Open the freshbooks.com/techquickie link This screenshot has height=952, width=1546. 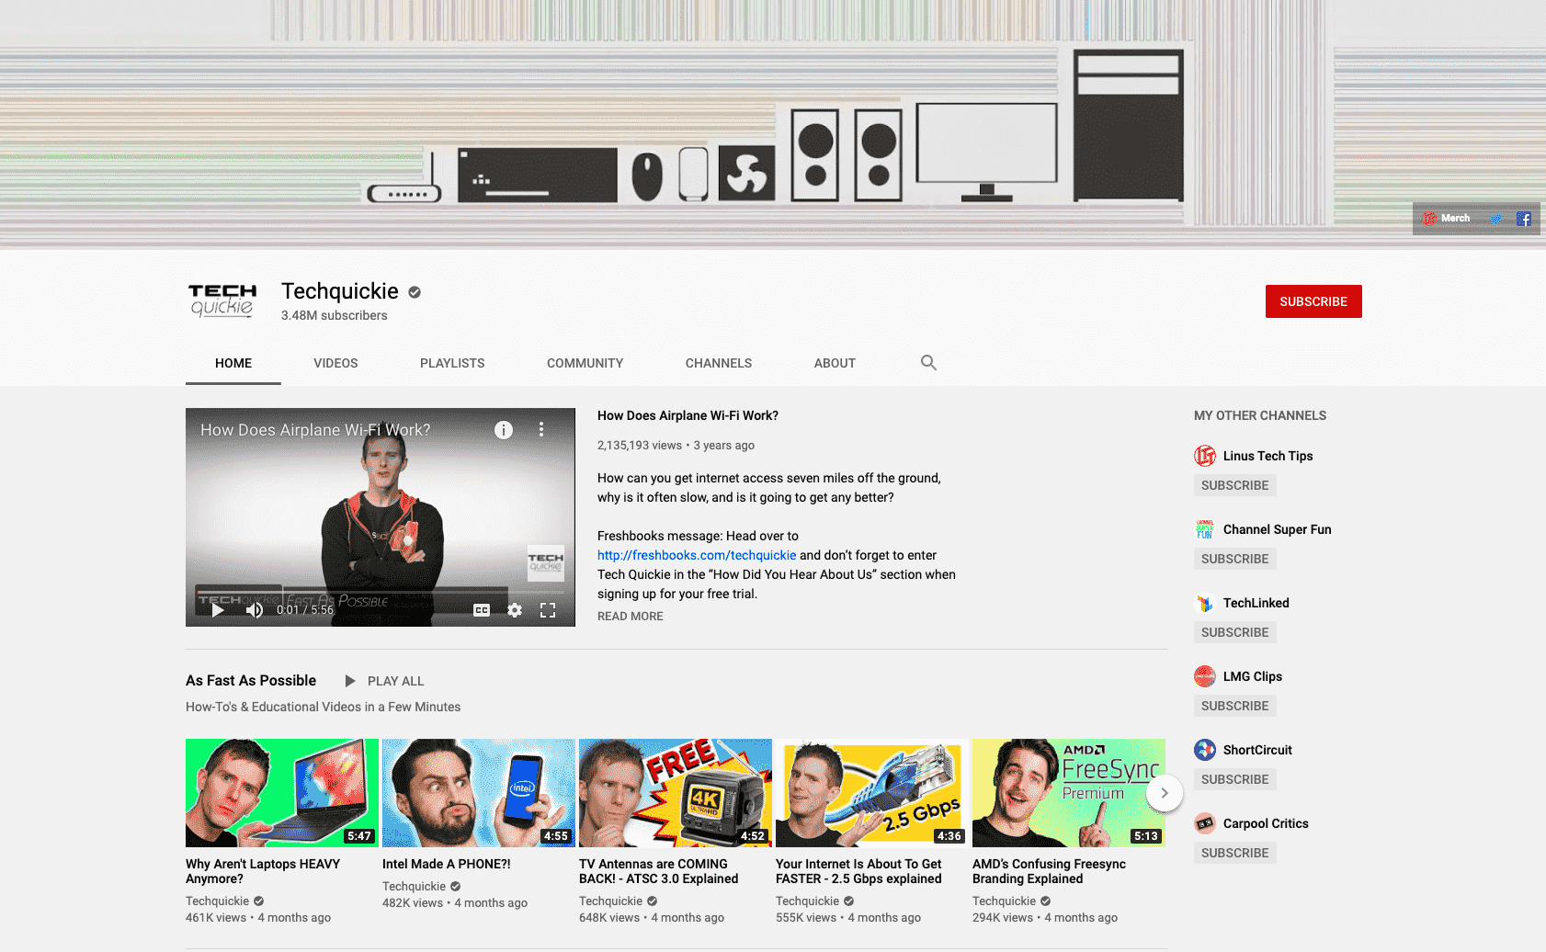tap(697, 555)
